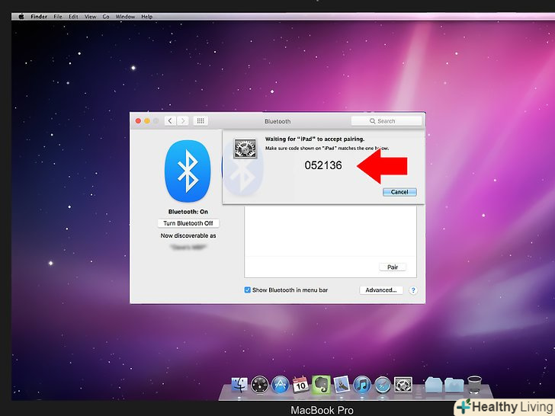Launch iTunes from the Dock
This screenshot has height=416, width=555.
tap(362, 385)
